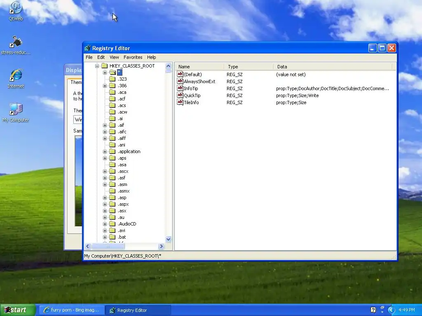Expand the .386 key node

click(x=105, y=86)
